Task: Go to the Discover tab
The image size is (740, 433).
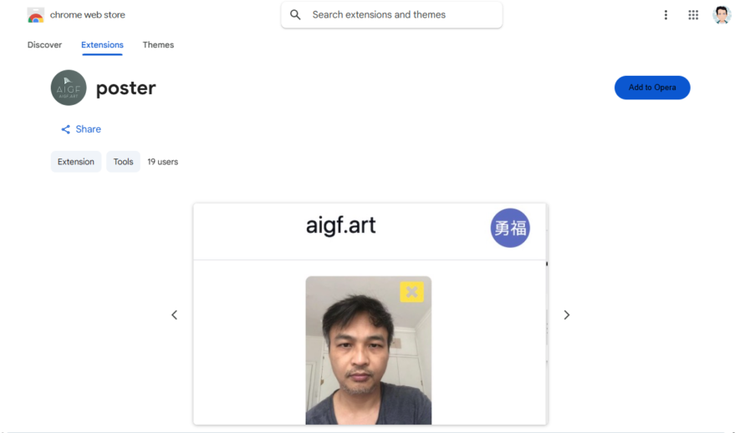Action: 44,45
